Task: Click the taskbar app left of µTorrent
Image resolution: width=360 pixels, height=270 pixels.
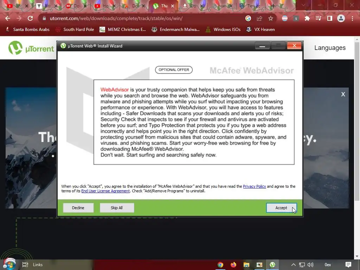Action: point(259,265)
